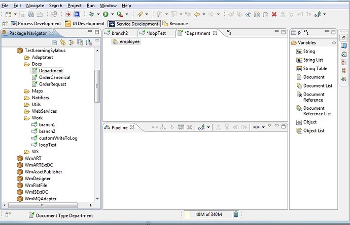
Task: Toggle Link with Editor in Package Navigator
Action: [x=63, y=42]
